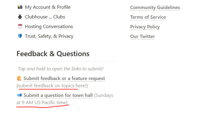197x115 pixels.
Task: Open the My Account & Profile link
Action: 48,7
